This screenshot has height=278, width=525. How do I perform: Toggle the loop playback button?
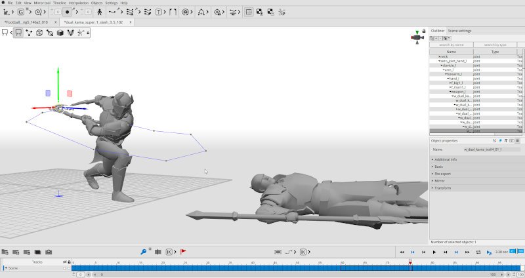477,252
